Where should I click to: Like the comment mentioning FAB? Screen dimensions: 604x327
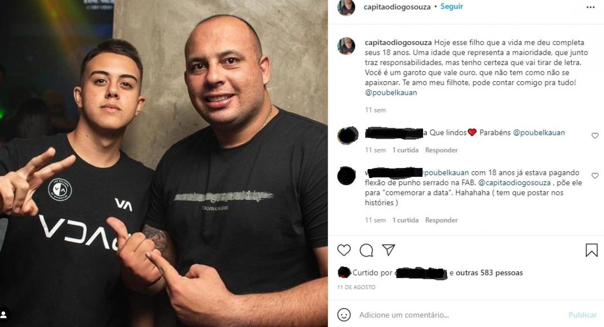coord(595,176)
